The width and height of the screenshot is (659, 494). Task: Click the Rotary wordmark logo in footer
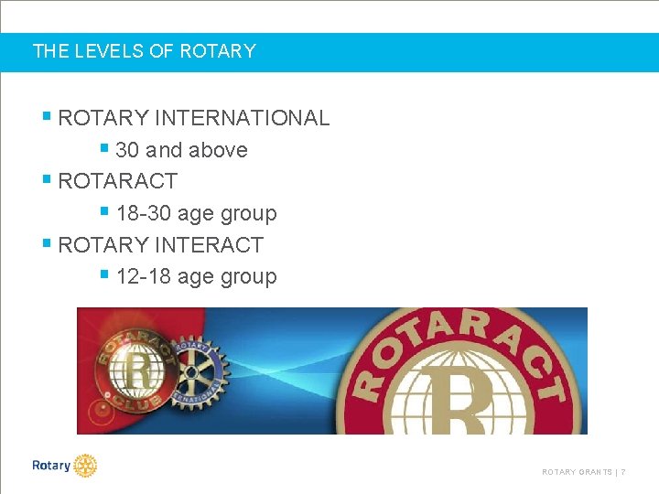tap(51, 466)
